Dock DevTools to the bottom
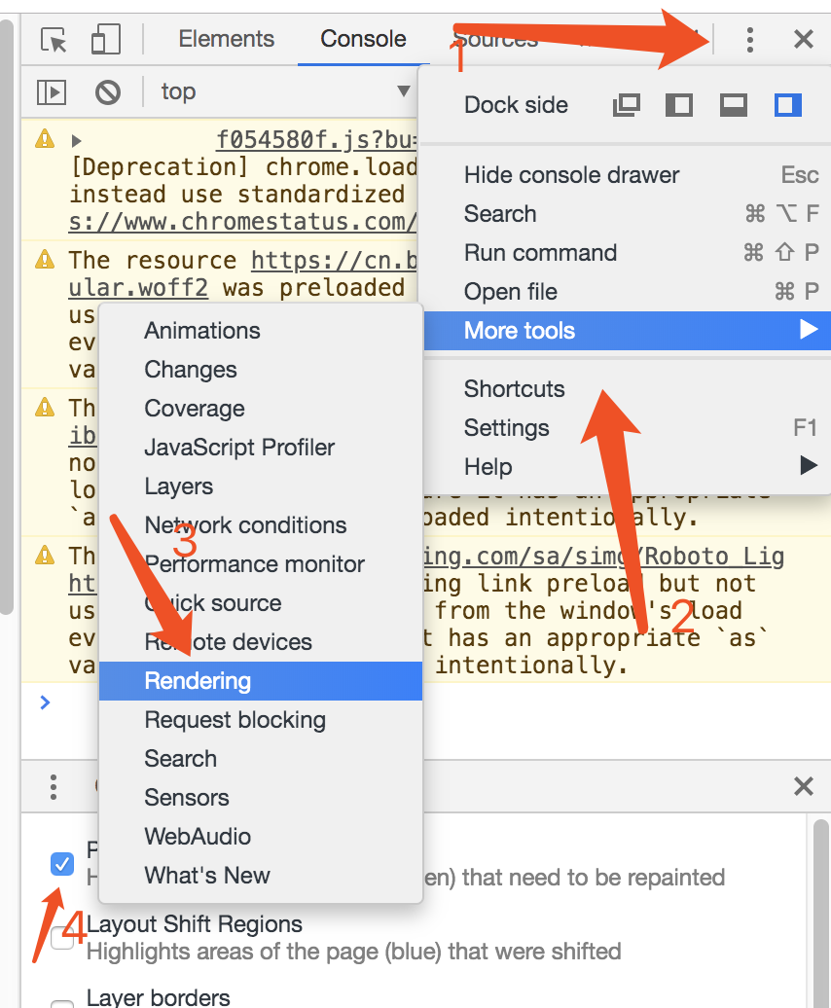 (734, 105)
